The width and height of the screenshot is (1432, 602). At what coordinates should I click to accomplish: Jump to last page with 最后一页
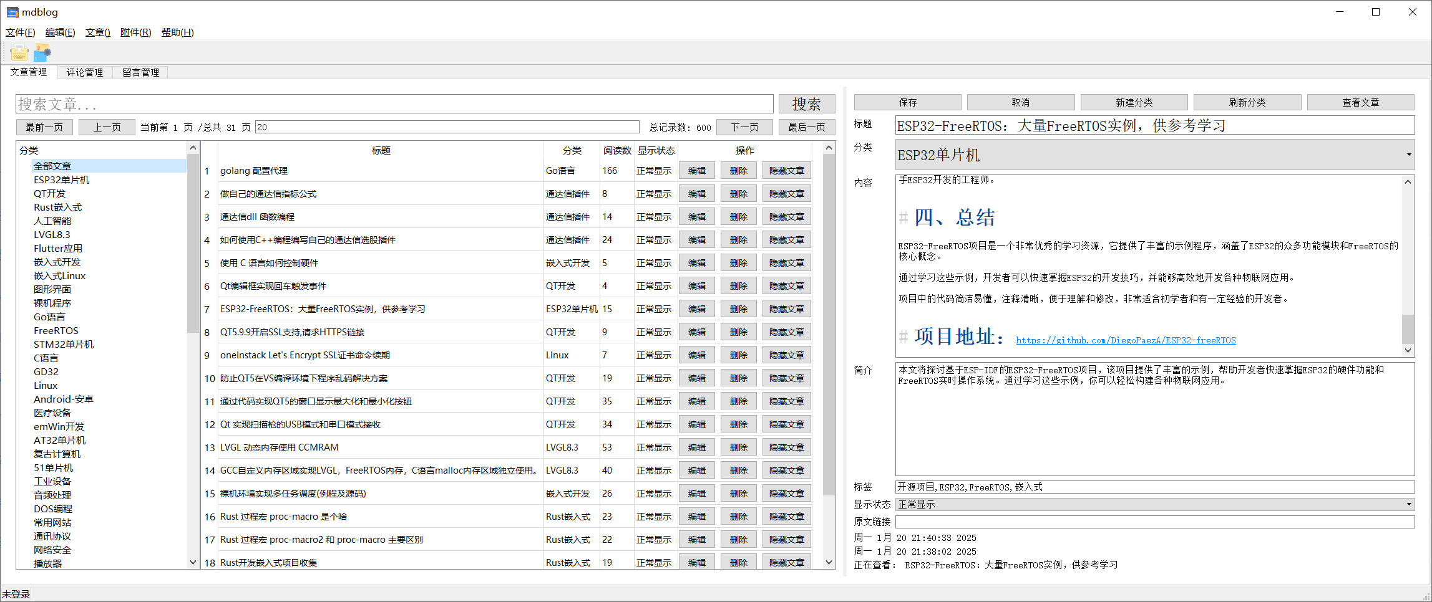click(x=807, y=127)
